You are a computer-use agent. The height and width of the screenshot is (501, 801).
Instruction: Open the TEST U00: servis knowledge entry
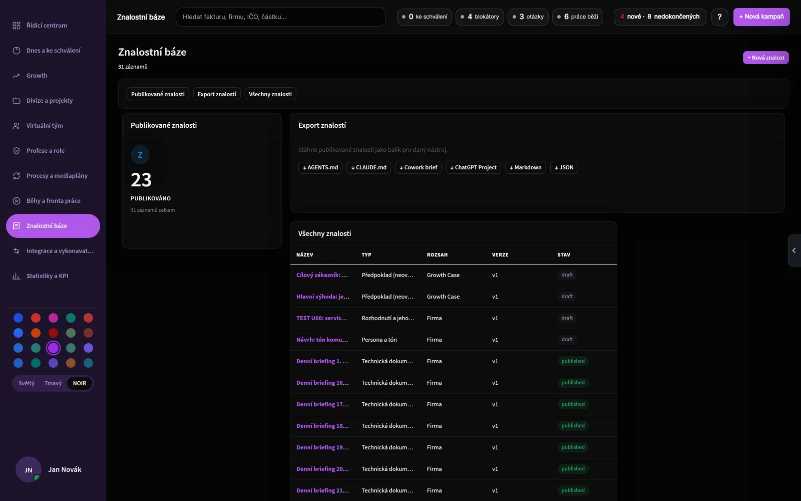click(x=321, y=318)
